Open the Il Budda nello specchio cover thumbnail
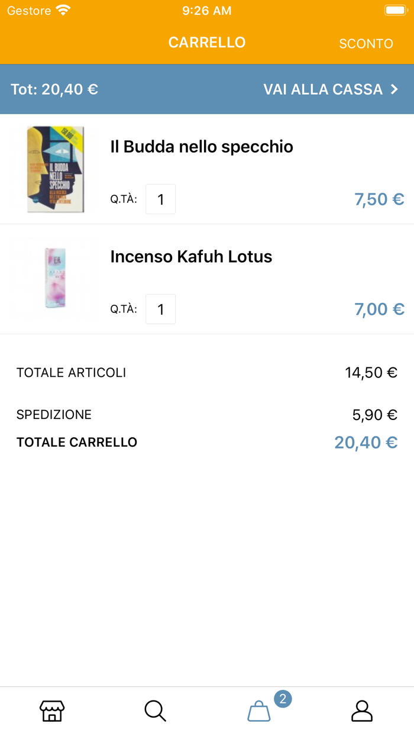 coord(54,168)
